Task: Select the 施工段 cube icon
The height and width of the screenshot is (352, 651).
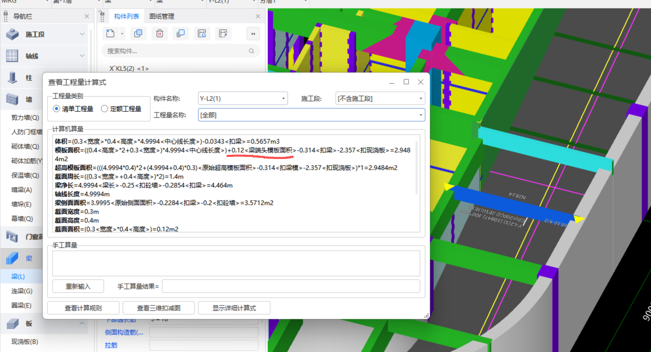Action: pyautogui.click(x=12, y=34)
